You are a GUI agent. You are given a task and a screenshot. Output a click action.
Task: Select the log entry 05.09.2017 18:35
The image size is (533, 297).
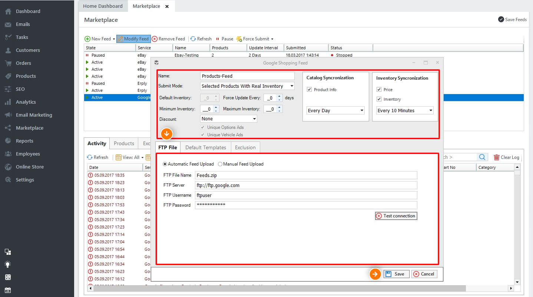pyautogui.click(x=109, y=175)
